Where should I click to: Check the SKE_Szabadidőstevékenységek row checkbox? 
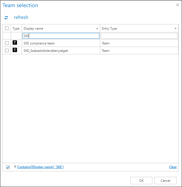[x=7, y=50]
